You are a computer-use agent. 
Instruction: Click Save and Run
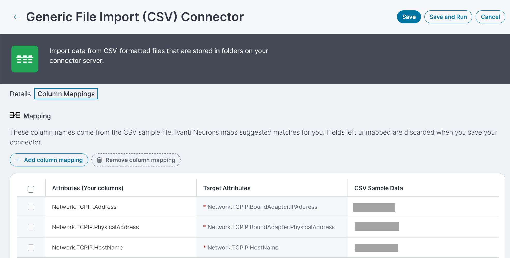tap(448, 17)
